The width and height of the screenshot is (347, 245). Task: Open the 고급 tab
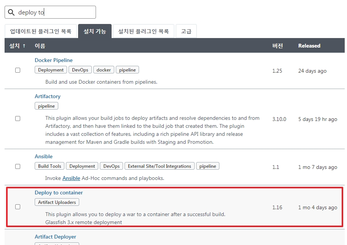tap(186, 31)
